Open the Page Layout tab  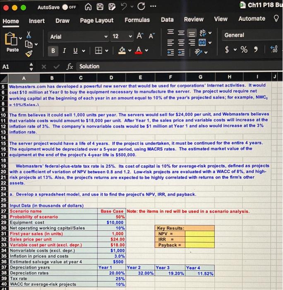tap(97, 20)
